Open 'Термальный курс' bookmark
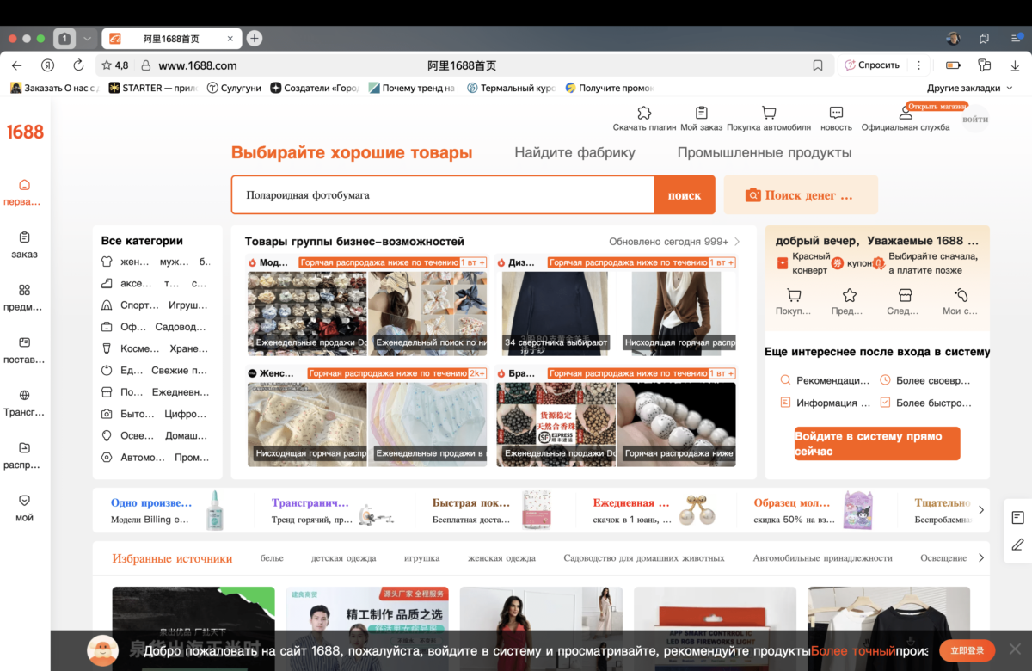This screenshot has height=671, width=1032. 511,88
